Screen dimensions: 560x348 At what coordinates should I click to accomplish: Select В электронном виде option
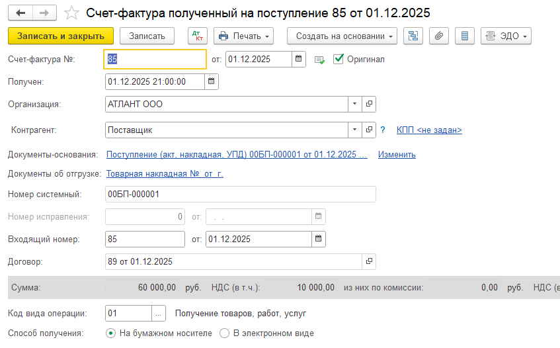pyautogui.click(x=224, y=333)
